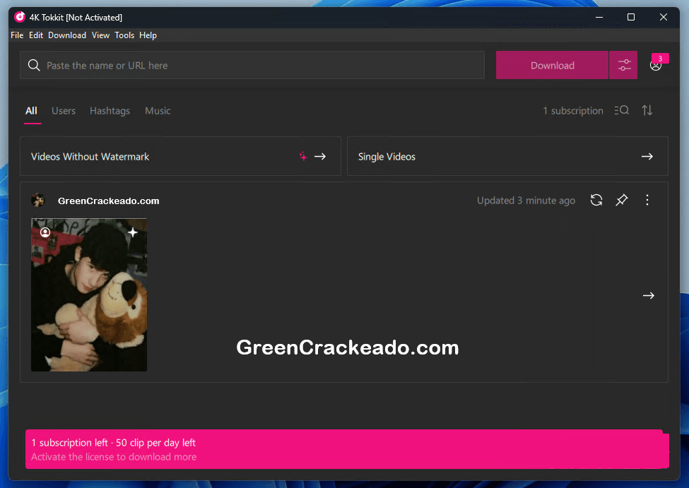
Task: Refresh the GreenCrackeado.com subscription
Action: tap(596, 200)
